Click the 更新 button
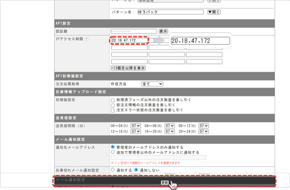This screenshot has height=190, width=290. point(165,183)
